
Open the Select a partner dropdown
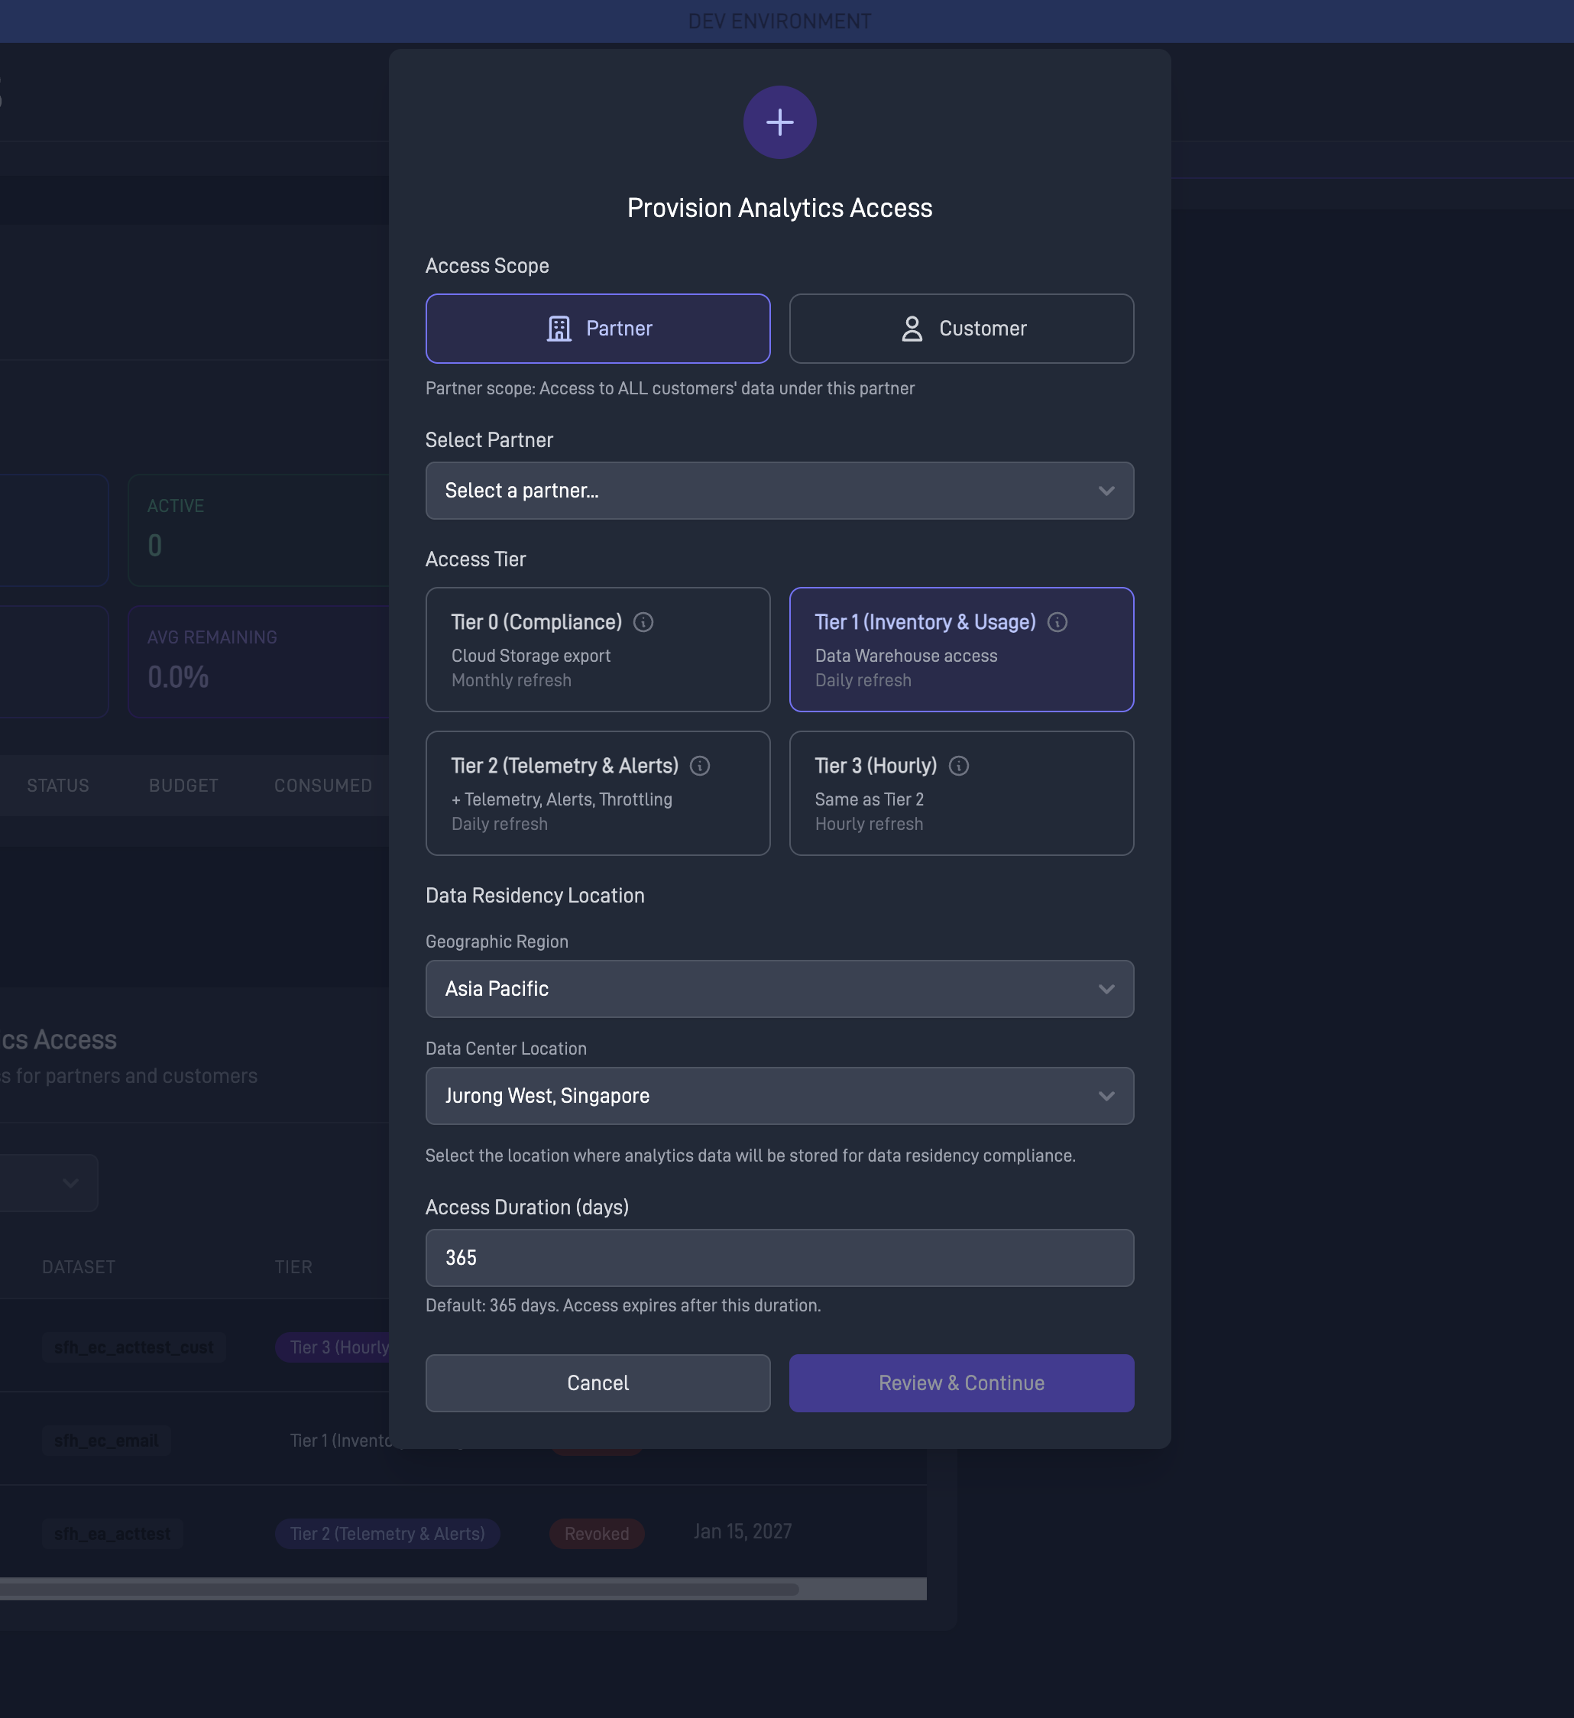779,491
